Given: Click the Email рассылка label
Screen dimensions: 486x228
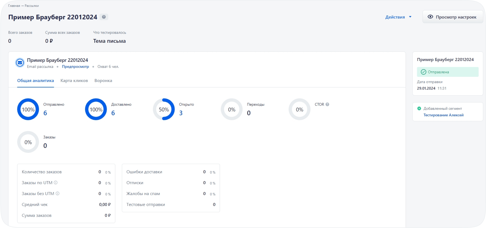Looking at the screenshot, I should coord(40,66).
